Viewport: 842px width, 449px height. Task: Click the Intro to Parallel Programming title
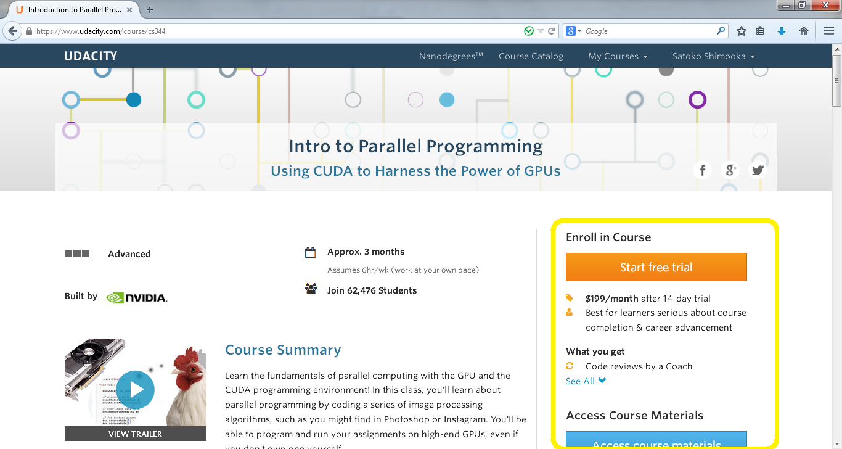tap(416, 146)
